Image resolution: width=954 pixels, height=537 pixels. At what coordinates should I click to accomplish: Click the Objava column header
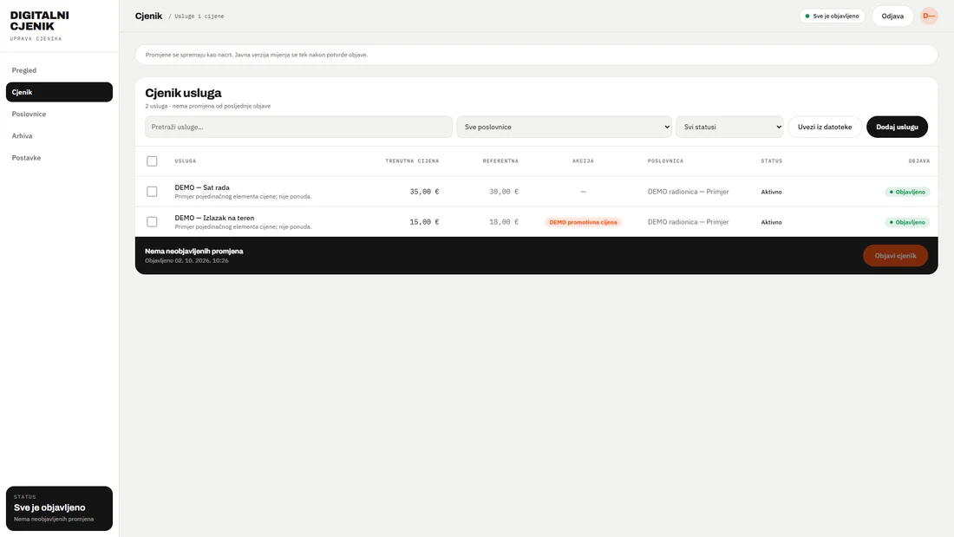coord(918,161)
